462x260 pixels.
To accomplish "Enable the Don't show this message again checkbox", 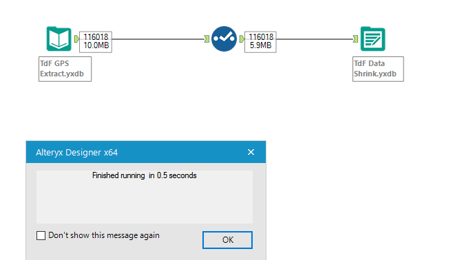I will tap(41, 235).
